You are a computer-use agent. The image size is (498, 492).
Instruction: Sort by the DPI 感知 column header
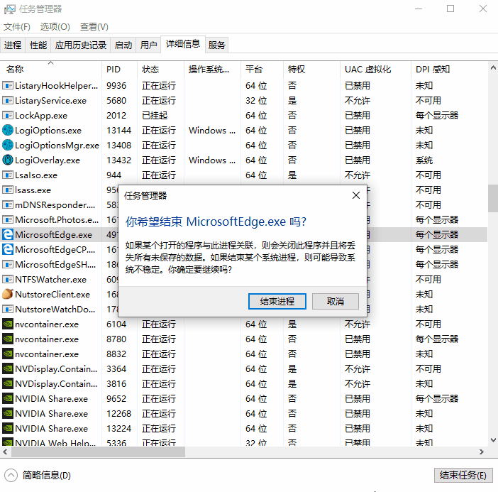(449, 70)
